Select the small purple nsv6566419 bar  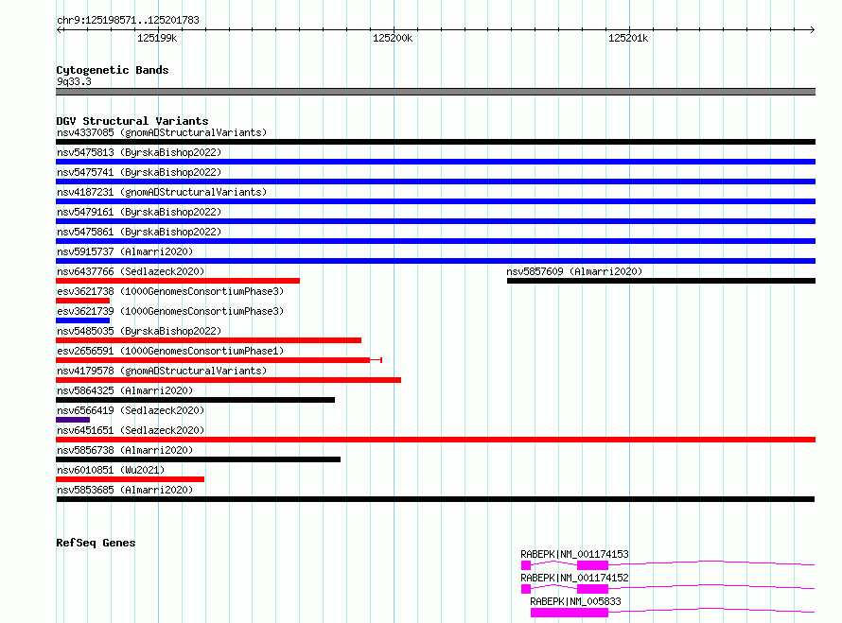point(73,420)
